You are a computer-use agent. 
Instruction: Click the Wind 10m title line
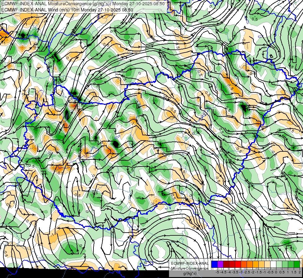coord(67,10)
